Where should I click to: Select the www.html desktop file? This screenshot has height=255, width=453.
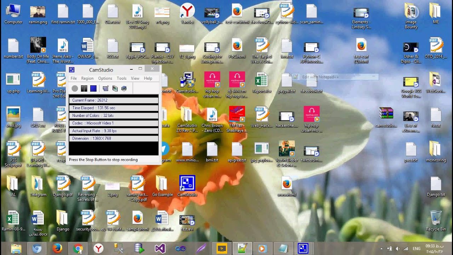click(x=287, y=187)
